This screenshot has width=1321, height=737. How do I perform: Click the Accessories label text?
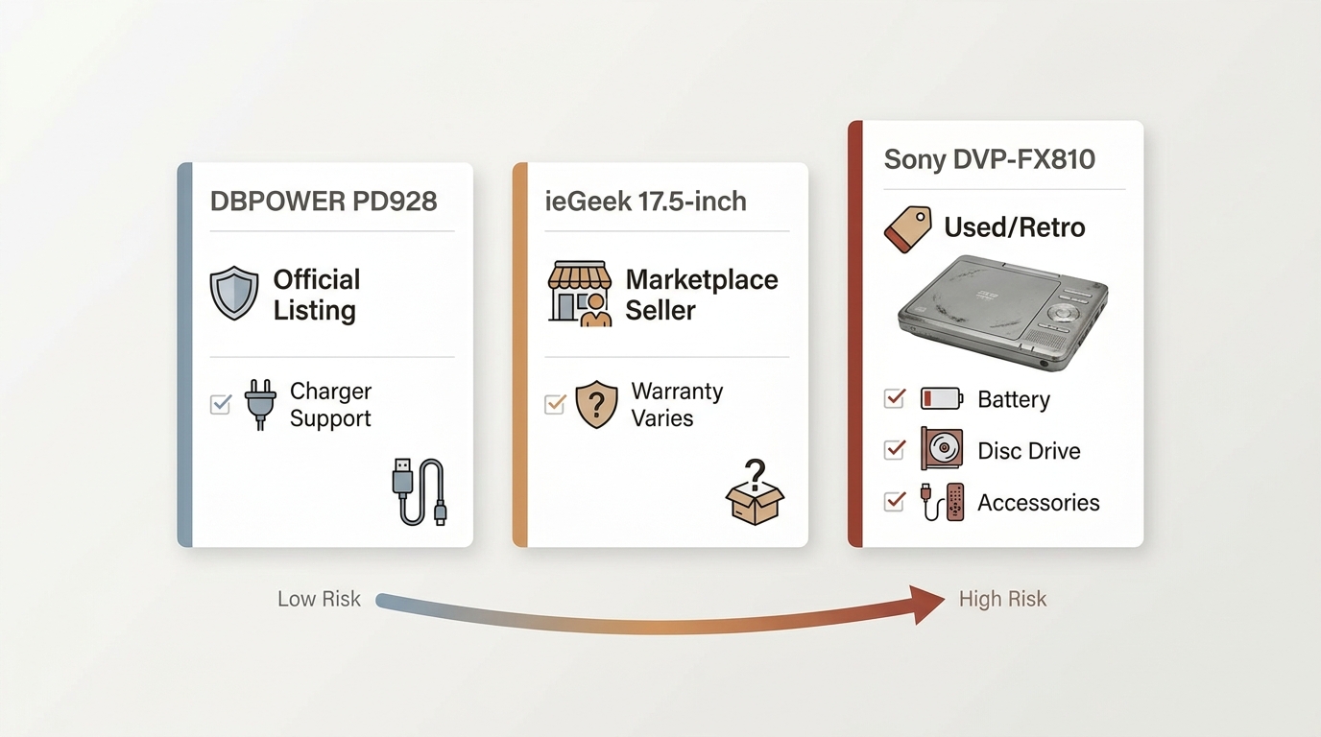click(x=1039, y=503)
